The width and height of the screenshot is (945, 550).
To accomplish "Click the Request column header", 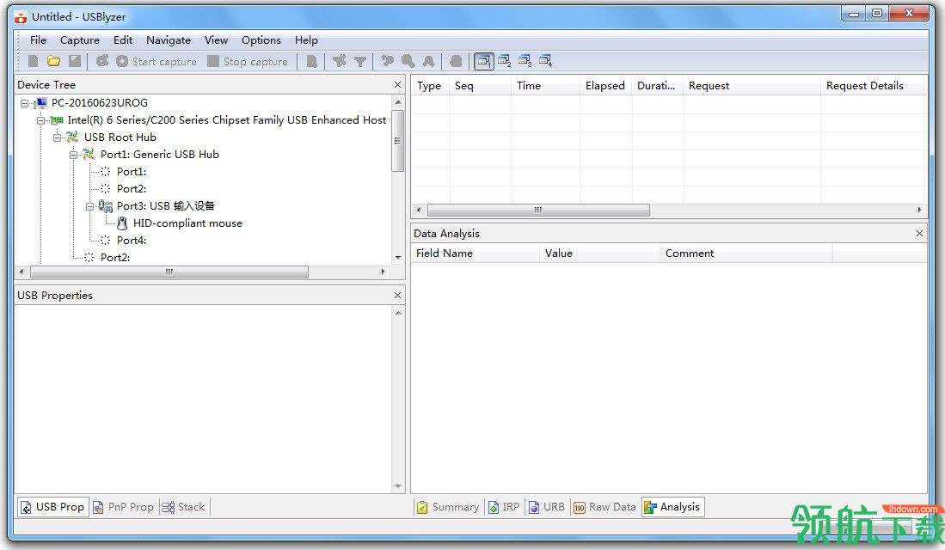I will 752,86.
